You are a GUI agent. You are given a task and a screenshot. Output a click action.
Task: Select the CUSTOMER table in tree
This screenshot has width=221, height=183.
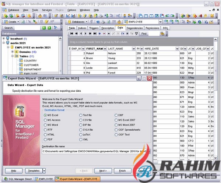[x=31, y=65]
